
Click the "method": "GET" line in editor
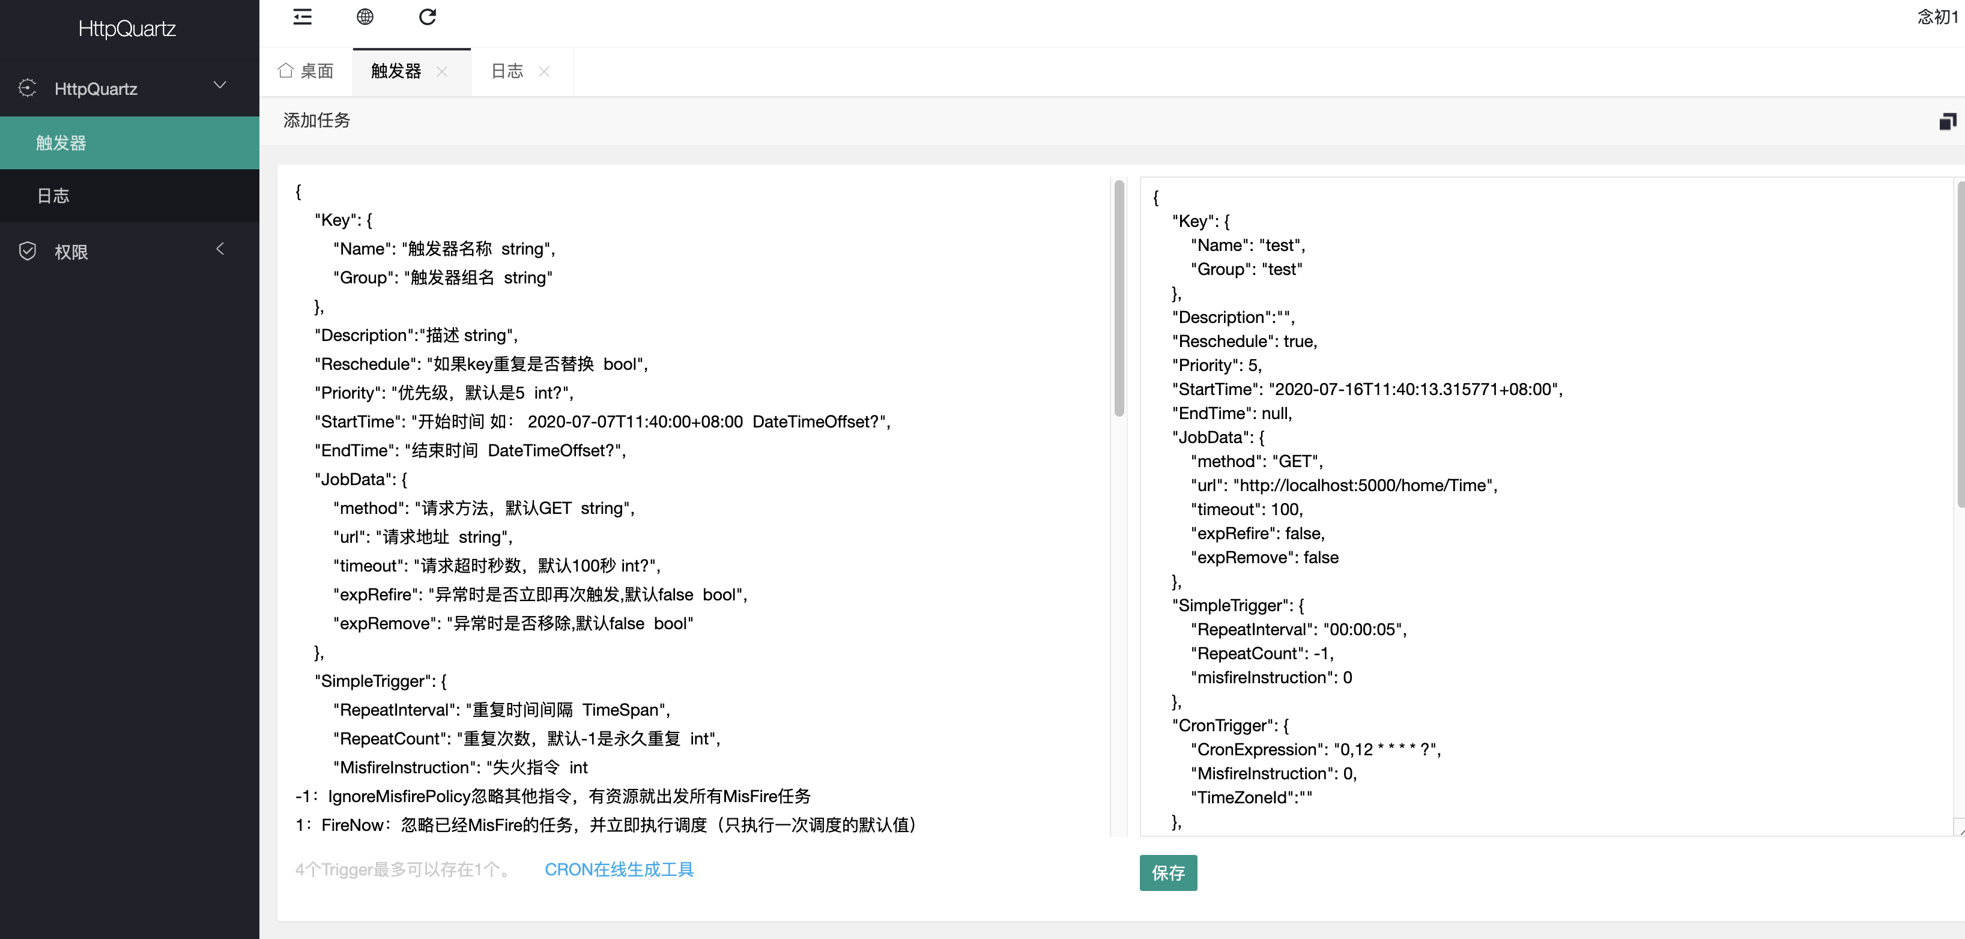click(x=1256, y=462)
